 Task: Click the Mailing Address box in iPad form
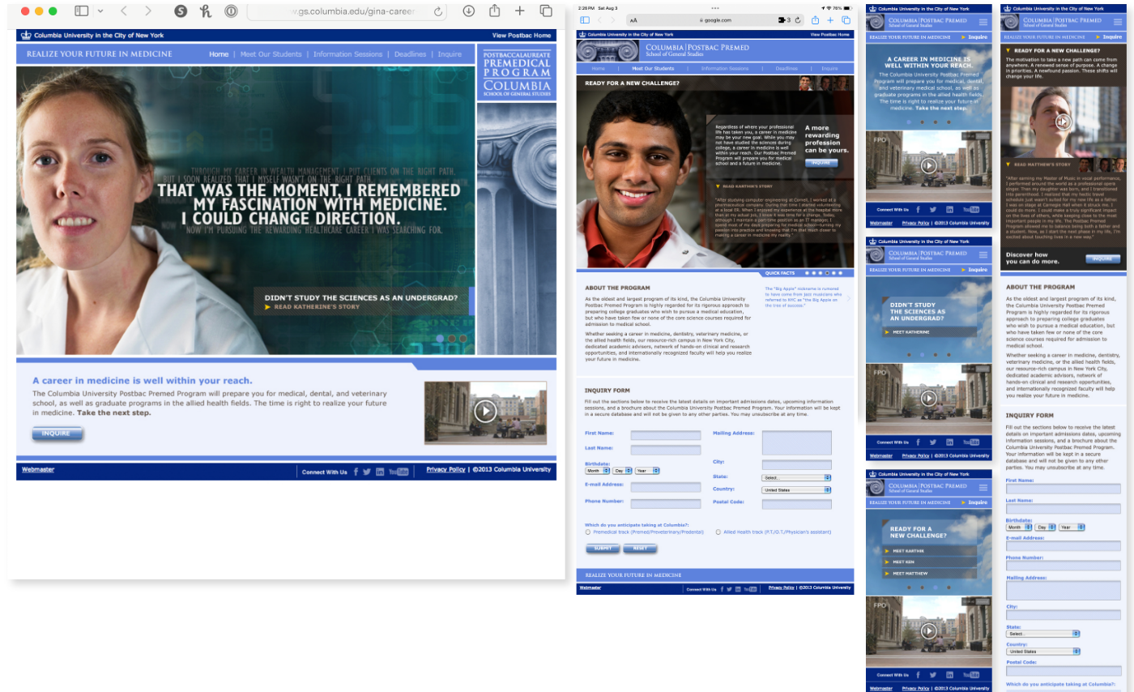pos(796,442)
